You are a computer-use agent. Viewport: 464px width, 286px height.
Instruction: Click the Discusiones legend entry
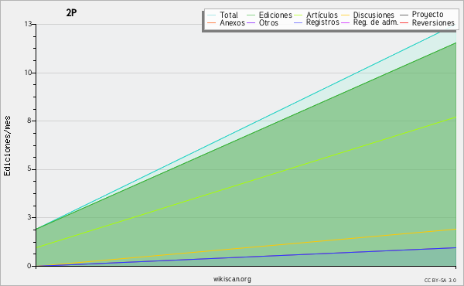click(368, 15)
